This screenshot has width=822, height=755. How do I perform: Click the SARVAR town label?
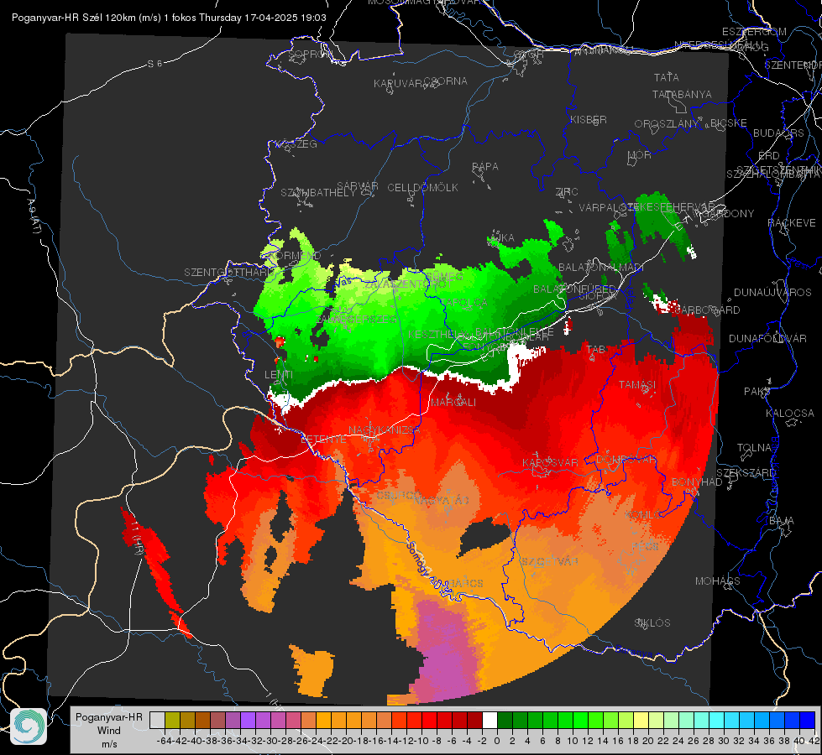[x=358, y=186]
